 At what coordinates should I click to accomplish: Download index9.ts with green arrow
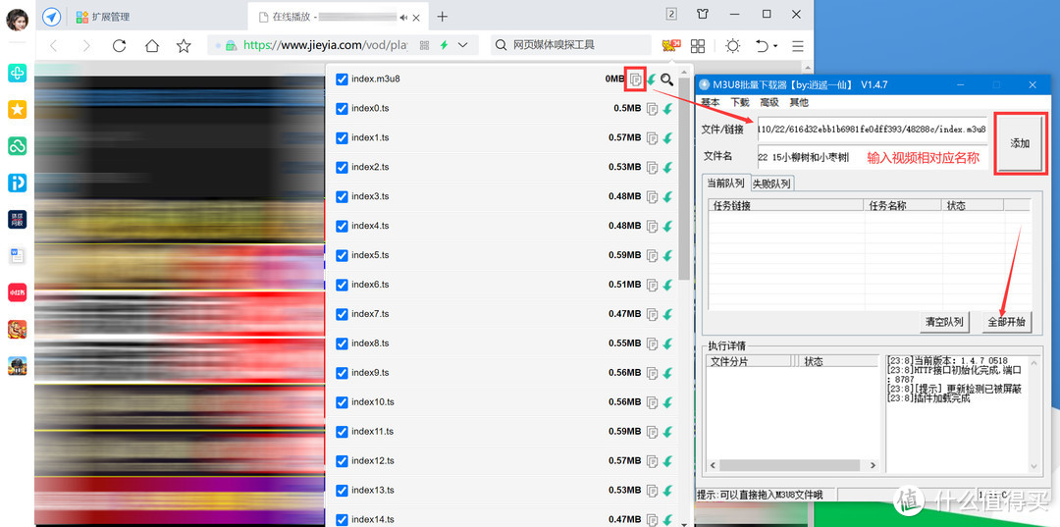[667, 373]
